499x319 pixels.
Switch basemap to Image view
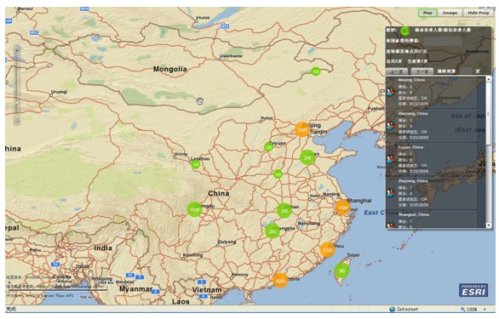point(450,13)
